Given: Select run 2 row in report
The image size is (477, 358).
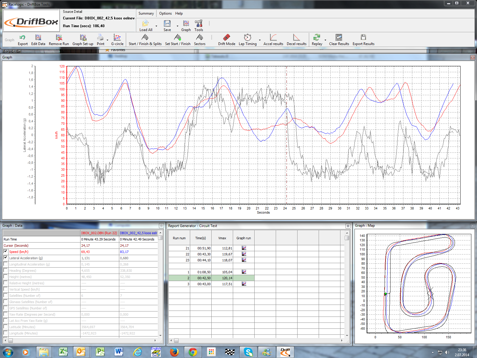Looking at the screenshot, I should click(211, 278).
